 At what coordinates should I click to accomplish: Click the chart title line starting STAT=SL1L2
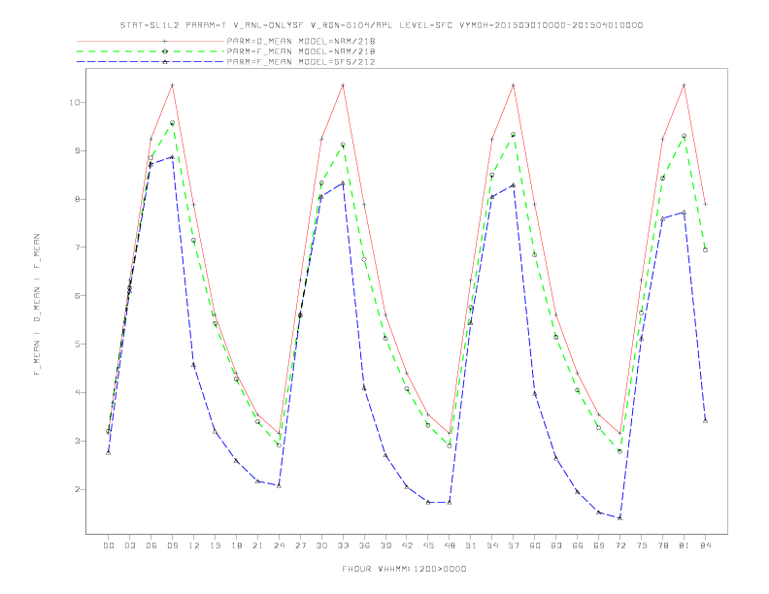point(382,25)
